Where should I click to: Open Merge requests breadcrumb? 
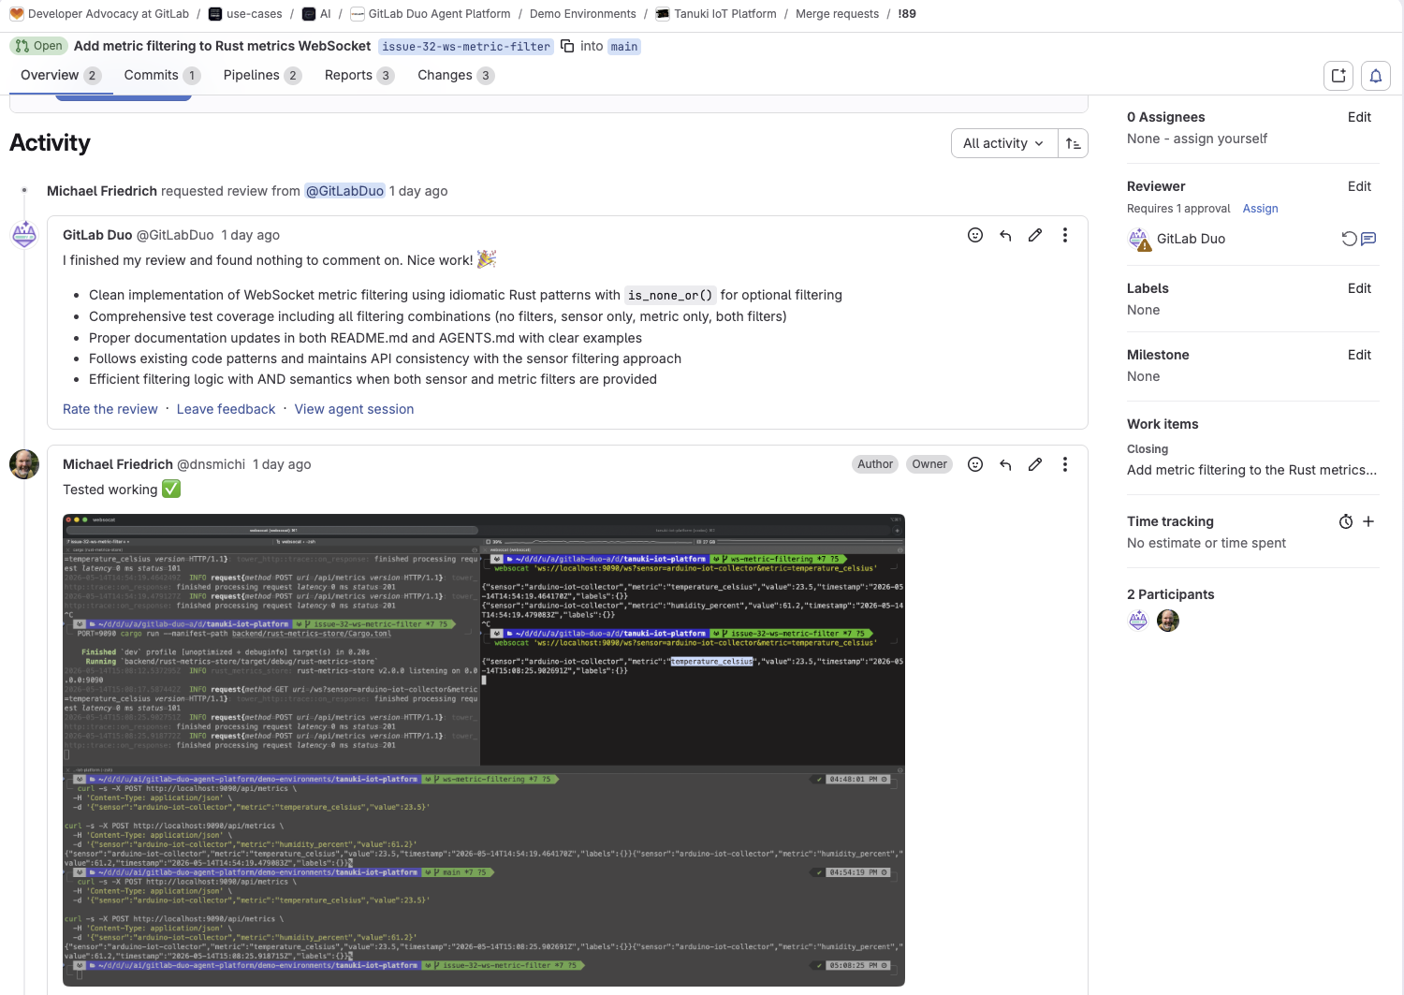[837, 14]
